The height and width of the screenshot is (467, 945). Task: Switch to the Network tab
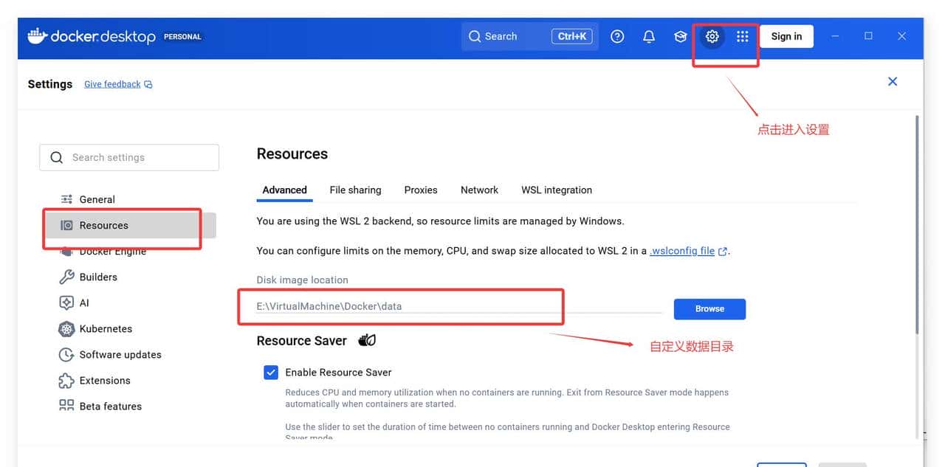[x=478, y=190]
